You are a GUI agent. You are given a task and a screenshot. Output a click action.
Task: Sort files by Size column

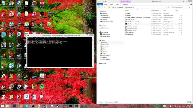[x=176, y=10]
